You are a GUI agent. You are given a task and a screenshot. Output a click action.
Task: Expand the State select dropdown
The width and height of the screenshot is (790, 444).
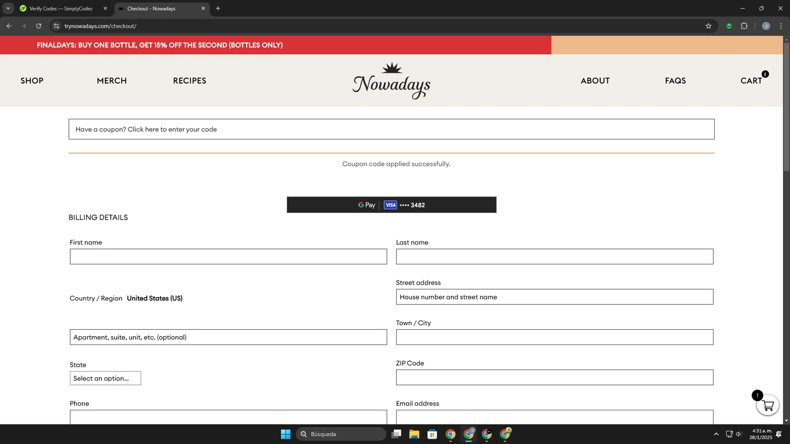105,378
